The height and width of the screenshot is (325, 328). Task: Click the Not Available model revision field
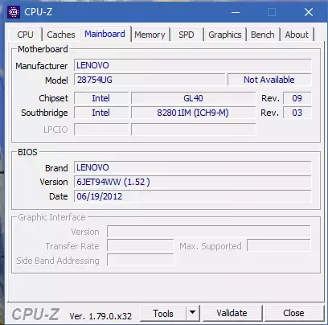coord(269,80)
